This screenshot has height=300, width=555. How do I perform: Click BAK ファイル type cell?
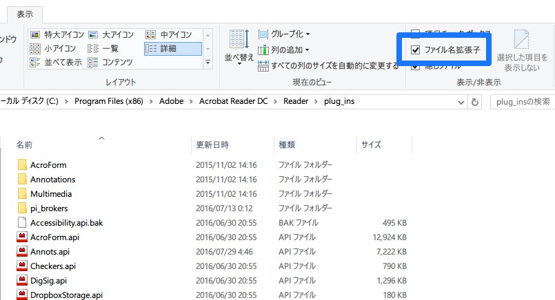(299, 223)
